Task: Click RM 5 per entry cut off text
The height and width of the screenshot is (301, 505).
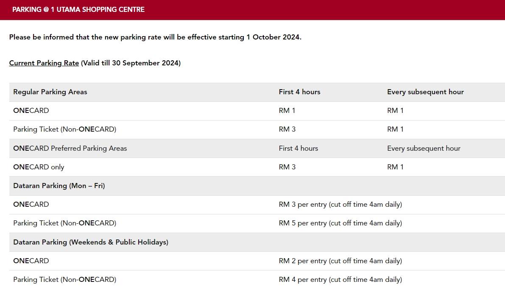Action: (x=340, y=223)
